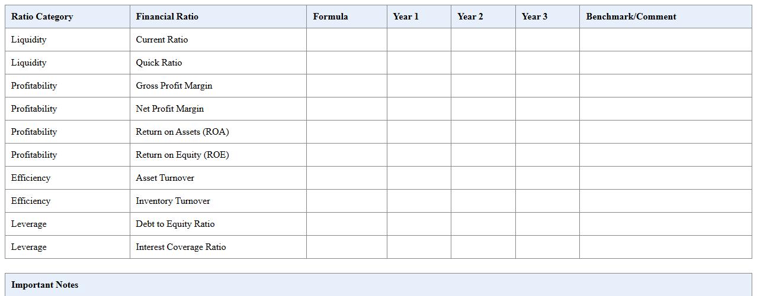
Task: Click Benchmark/Comment cell for Return on Assets
Action: 665,132
